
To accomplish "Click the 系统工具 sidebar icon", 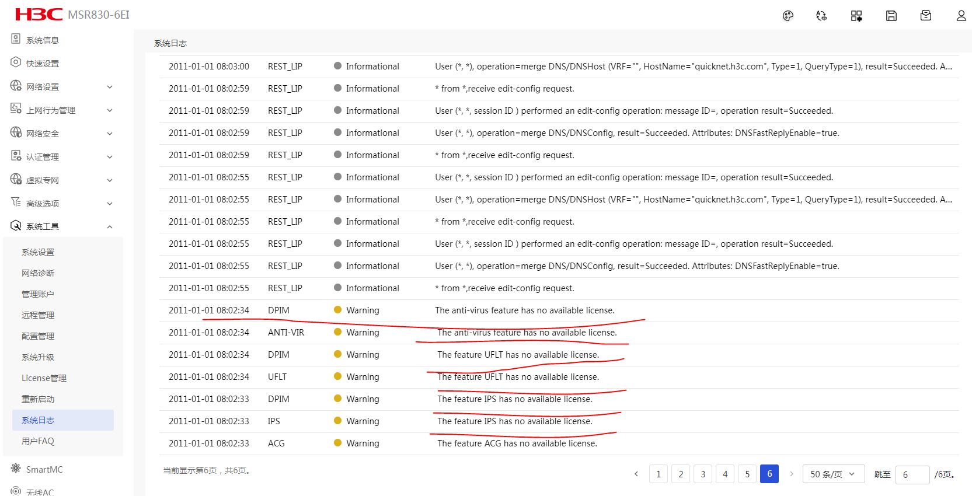I will click(x=16, y=226).
